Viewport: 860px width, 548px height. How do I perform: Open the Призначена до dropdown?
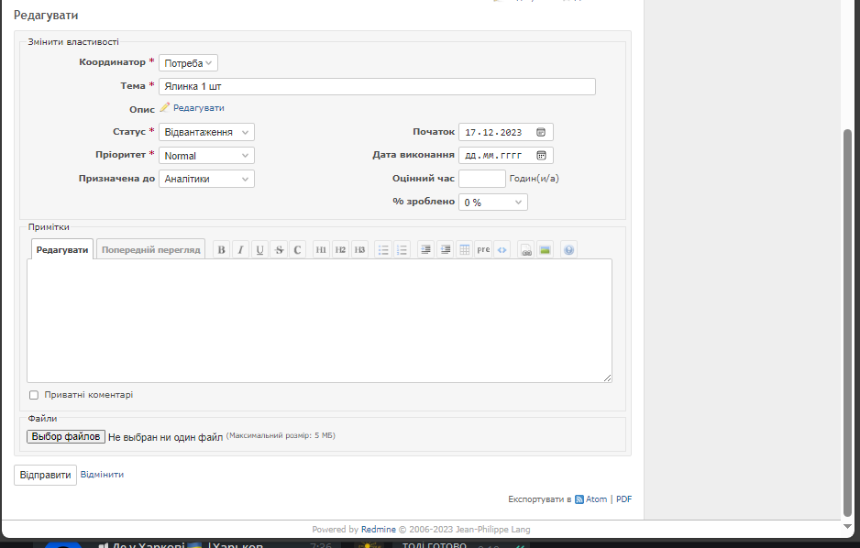(206, 179)
